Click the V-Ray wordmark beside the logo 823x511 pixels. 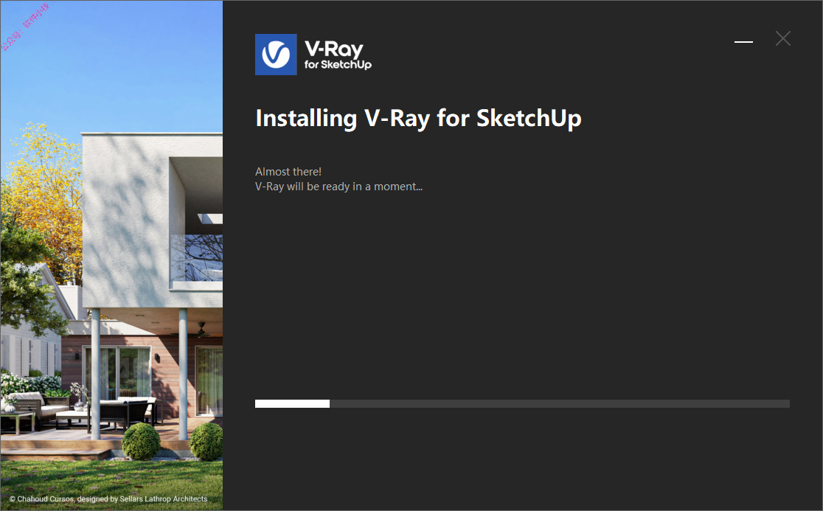tap(334, 49)
